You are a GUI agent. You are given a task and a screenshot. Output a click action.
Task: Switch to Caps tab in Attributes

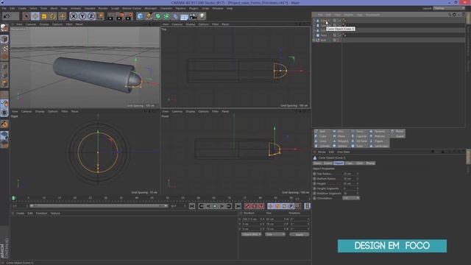pos(349,163)
